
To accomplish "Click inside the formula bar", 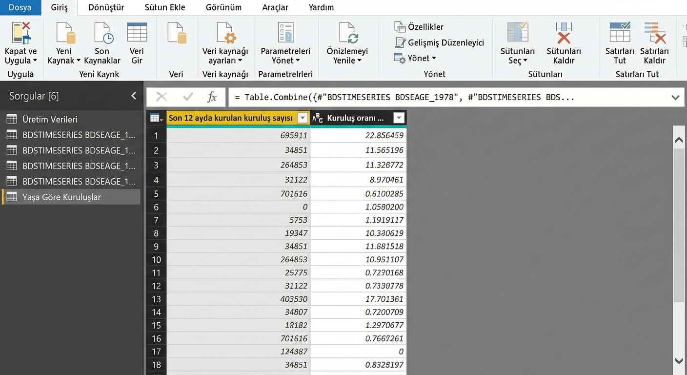I will [439, 97].
